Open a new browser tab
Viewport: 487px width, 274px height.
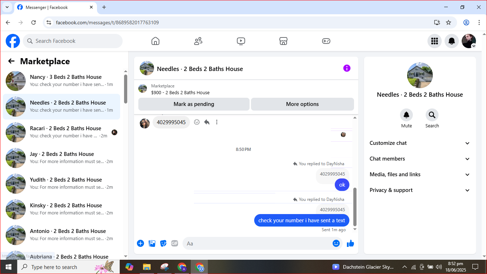point(104,7)
